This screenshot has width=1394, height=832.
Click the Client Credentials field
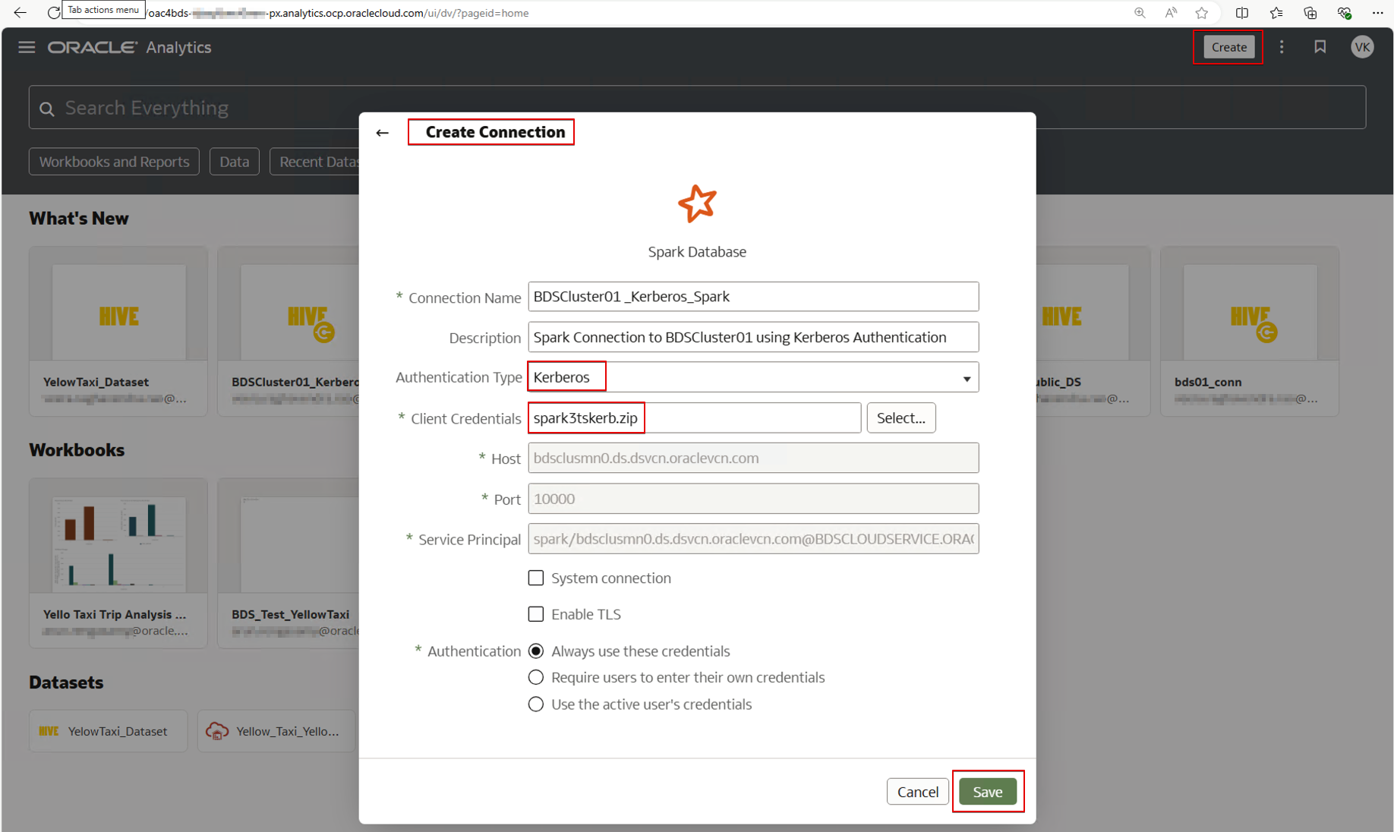[x=695, y=418]
